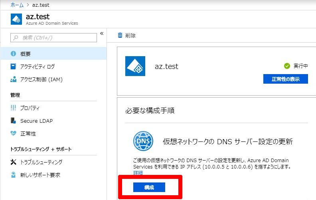Viewport: 316px width, 200px height.
Task: Click the Secure LDAP server icon
Action: (x=13, y=121)
